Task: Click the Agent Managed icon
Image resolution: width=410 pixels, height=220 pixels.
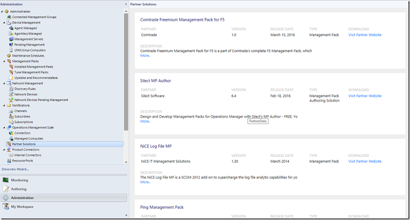Action: 11,28
